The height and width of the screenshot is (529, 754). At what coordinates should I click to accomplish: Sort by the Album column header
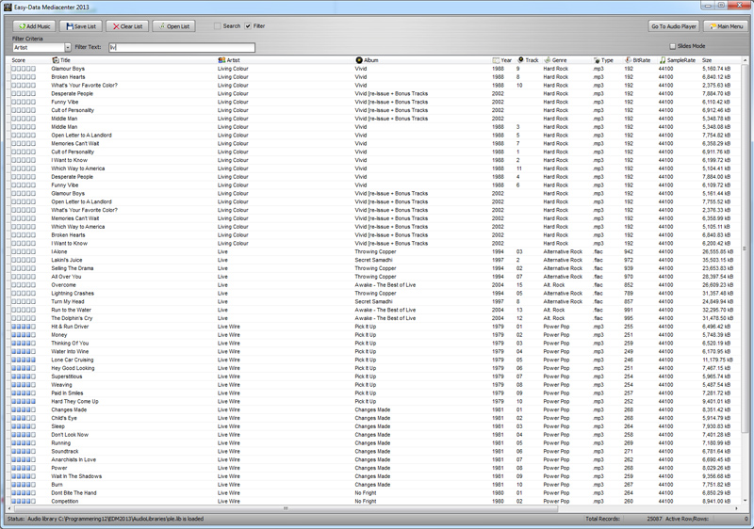click(370, 60)
